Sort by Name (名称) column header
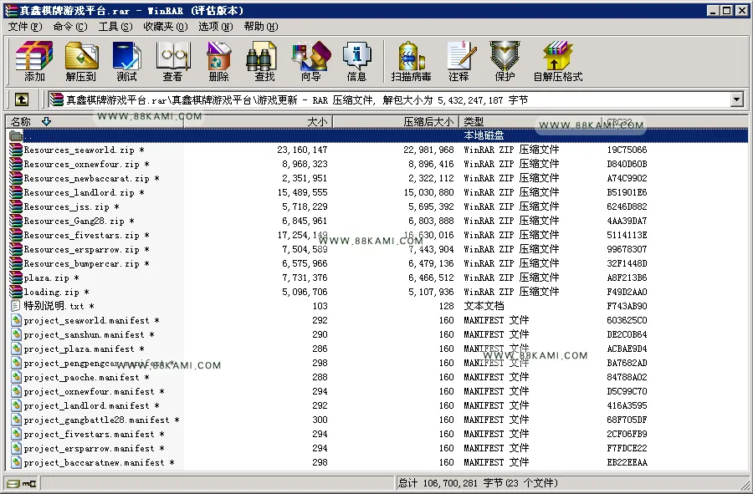Screen dimensions: 753x494 (95, 121)
